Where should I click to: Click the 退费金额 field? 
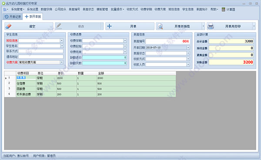[x=231, y=55]
